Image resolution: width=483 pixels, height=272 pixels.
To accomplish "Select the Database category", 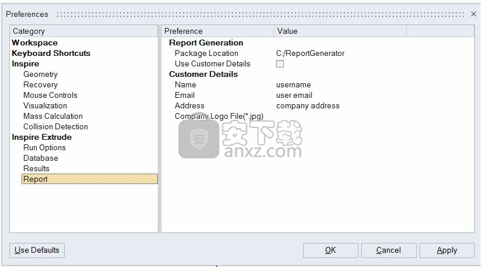I will coord(40,158).
